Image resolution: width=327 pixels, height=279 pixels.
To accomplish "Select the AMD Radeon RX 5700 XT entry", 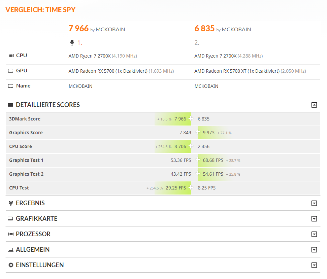I will click(x=250, y=71).
